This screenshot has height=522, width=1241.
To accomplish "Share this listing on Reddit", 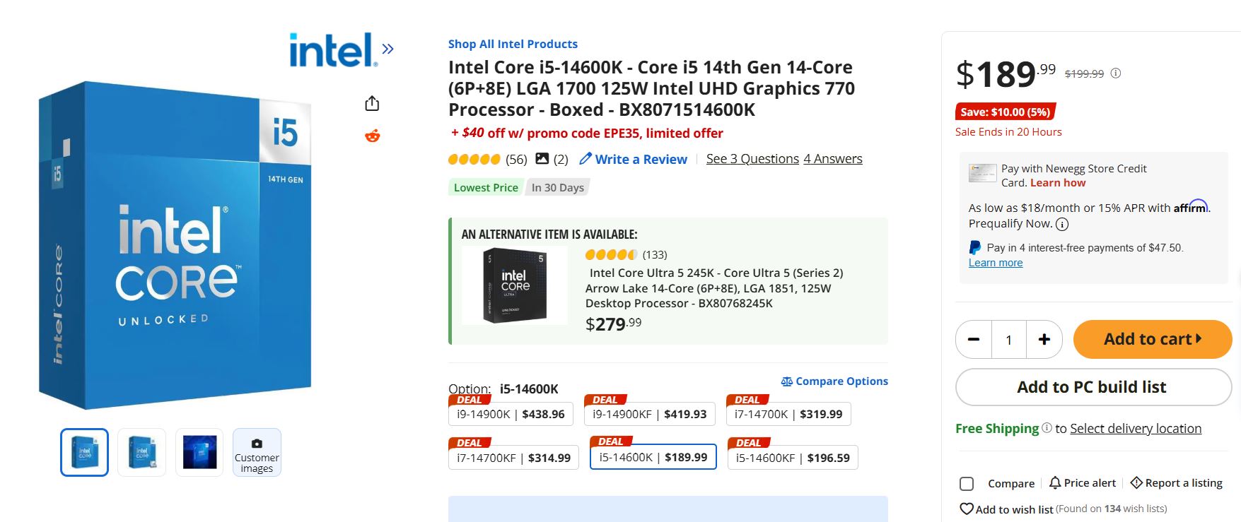I will [x=373, y=136].
